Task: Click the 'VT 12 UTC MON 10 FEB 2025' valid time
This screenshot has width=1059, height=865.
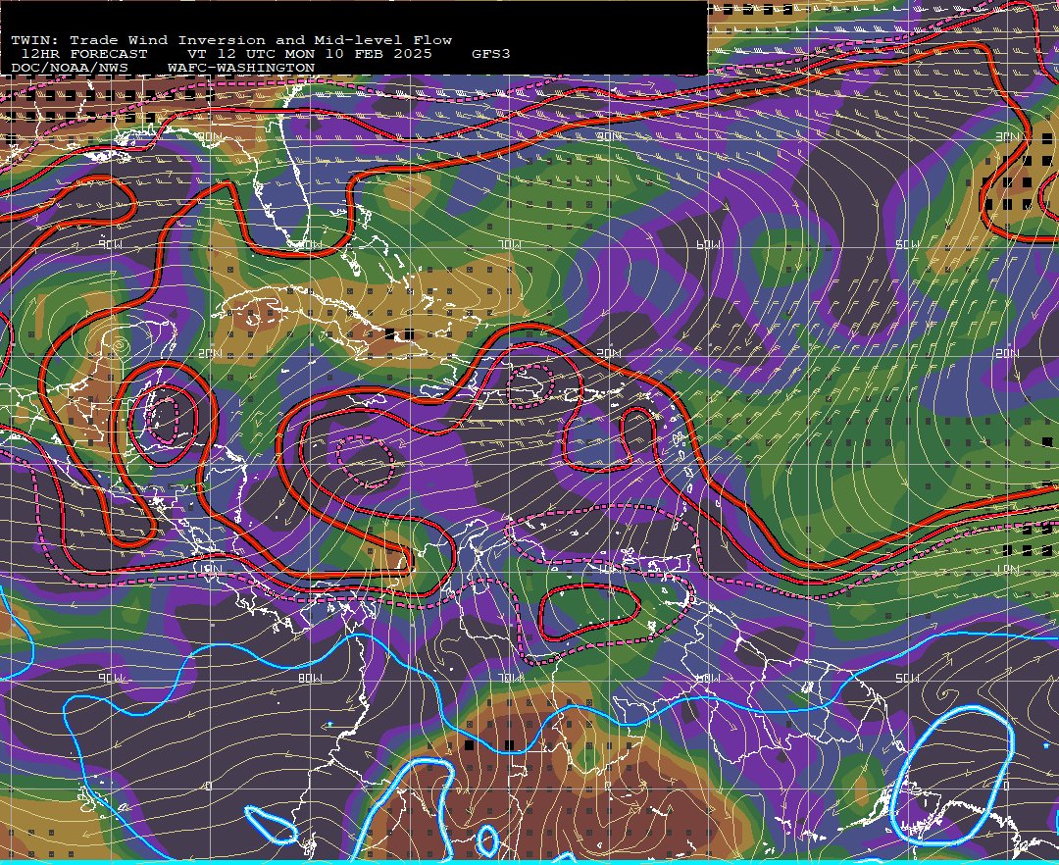Action: (309, 53)
